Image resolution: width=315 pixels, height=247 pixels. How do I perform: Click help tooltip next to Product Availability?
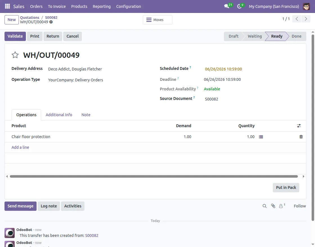coord(198,88)
